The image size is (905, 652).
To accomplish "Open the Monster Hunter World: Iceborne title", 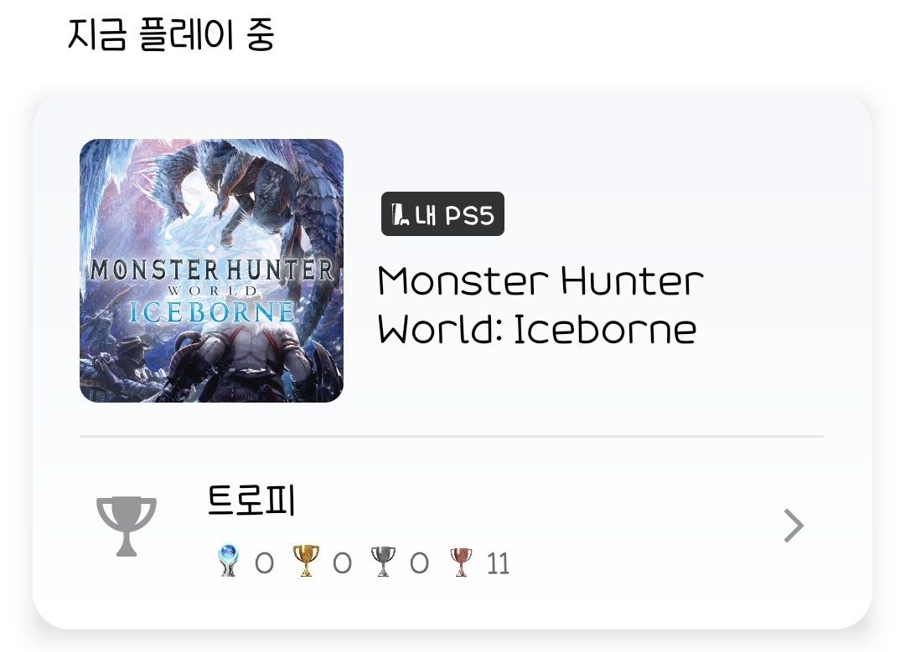I will coord(540,305).
